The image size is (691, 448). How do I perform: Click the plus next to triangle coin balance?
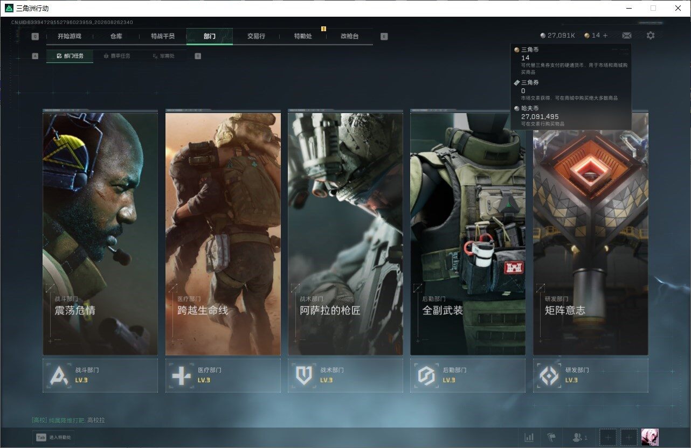[x=605, y=36]
